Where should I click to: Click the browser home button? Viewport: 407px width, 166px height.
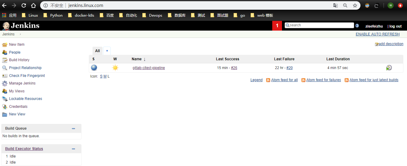point(33,5)
